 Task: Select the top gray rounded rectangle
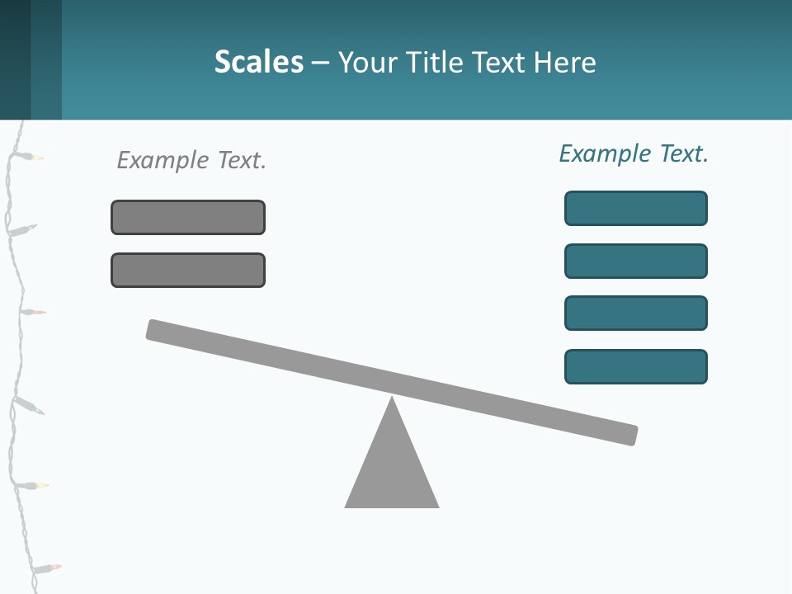coord(188,217)
